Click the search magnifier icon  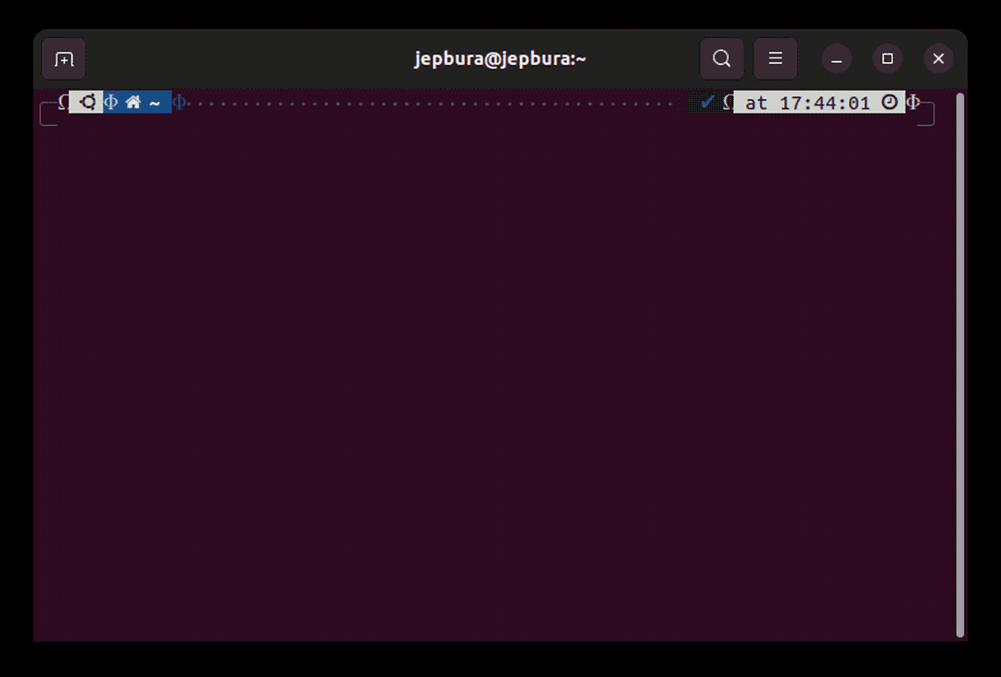pyautogui.click(x=721, y=59)
